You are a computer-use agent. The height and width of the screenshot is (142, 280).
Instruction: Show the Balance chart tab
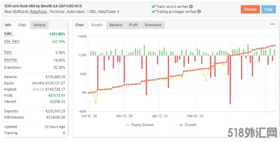(116, 25)
